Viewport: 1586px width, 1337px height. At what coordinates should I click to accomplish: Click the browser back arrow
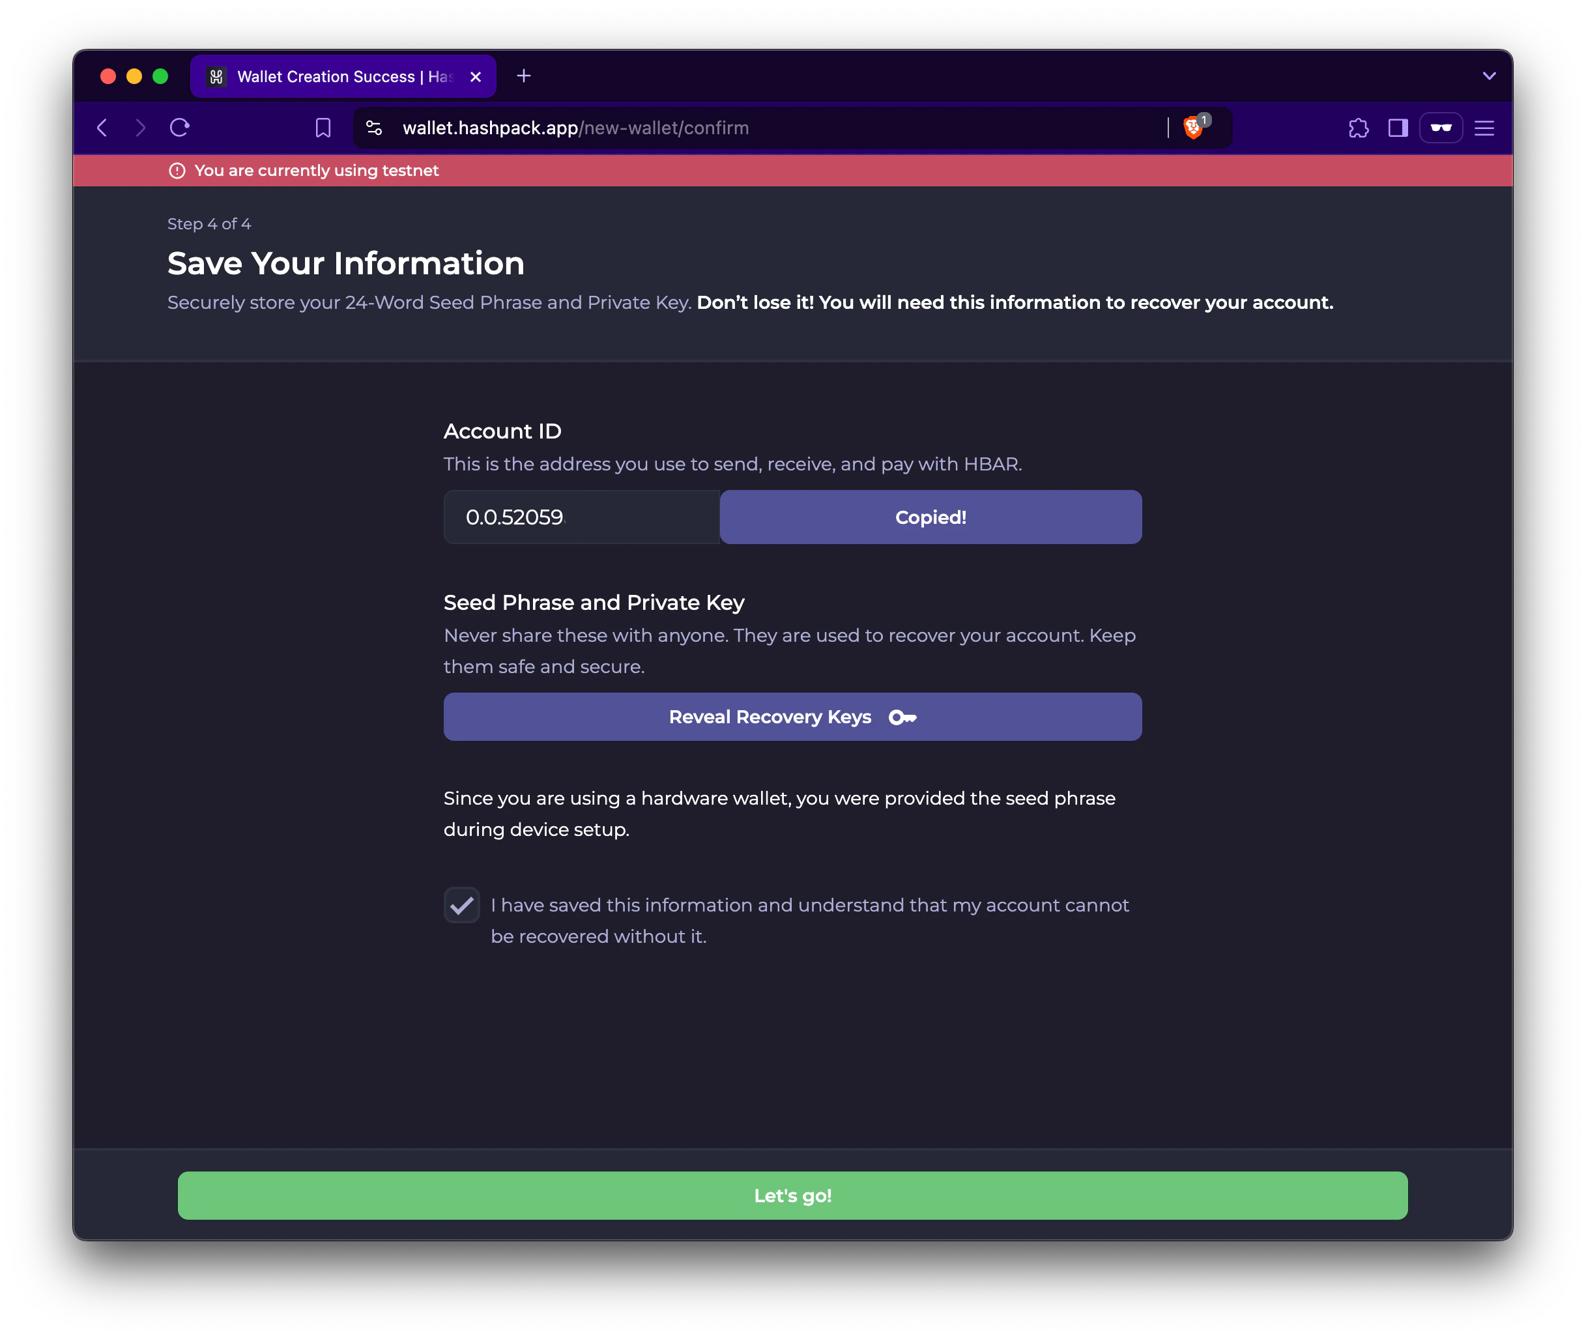102,127
